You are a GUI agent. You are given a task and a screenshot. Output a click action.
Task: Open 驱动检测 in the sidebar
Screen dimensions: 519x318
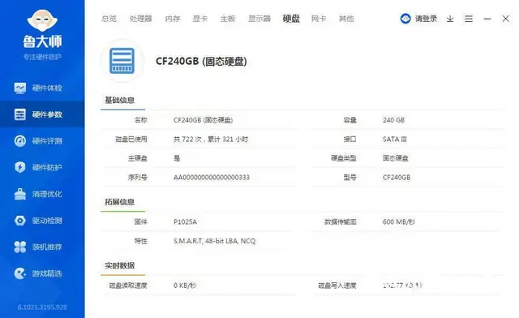click(42, 221)
